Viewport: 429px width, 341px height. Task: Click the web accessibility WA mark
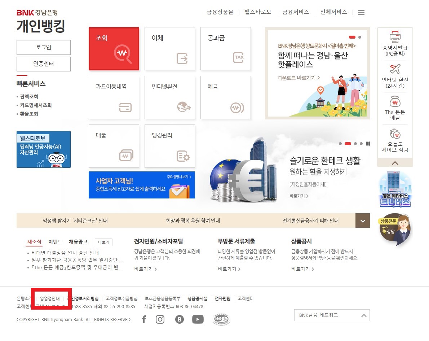coord(221,319)
